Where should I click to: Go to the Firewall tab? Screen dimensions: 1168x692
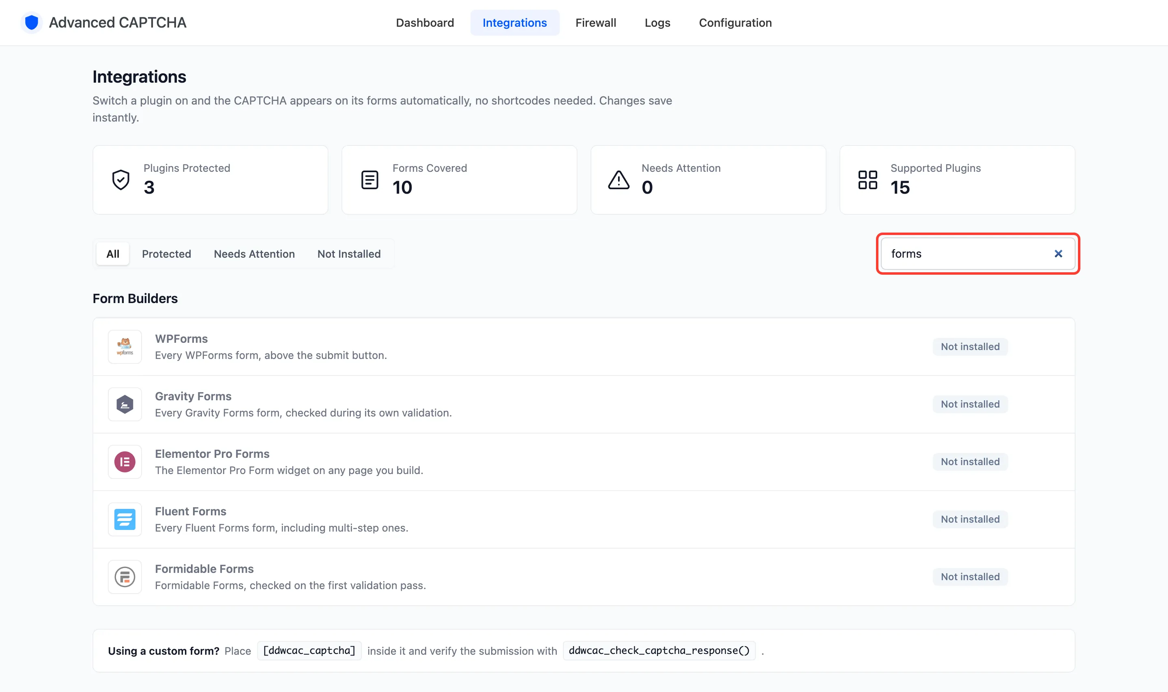[595, 22]
